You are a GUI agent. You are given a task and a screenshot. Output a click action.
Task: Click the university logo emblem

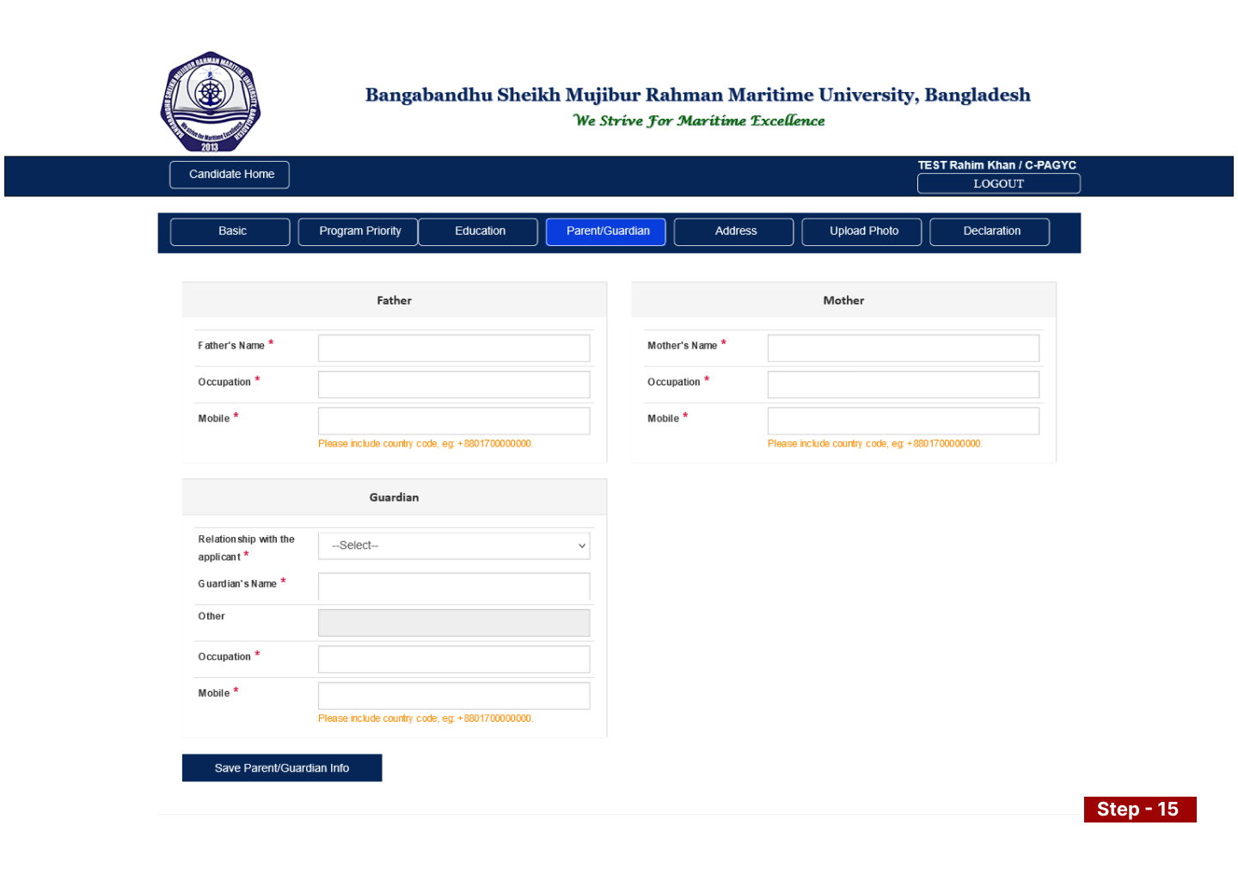click(211, 102)
